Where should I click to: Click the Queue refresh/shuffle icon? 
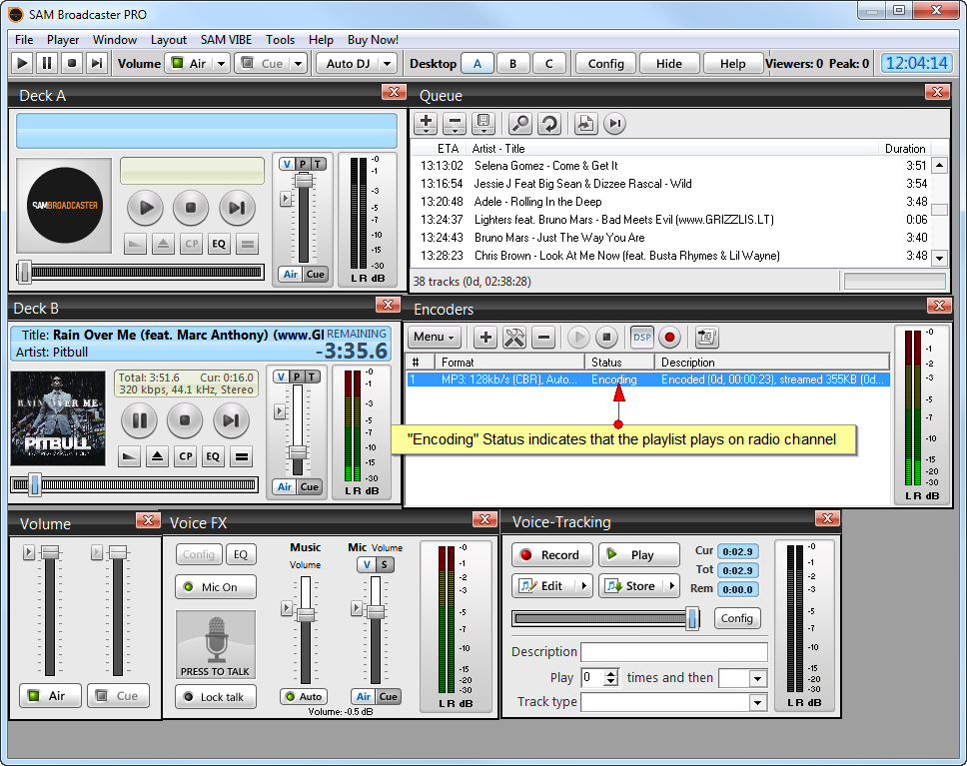pos(548,124)
